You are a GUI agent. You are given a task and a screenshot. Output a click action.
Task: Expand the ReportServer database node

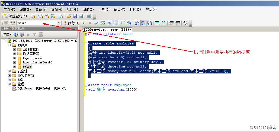pos(14,58)
